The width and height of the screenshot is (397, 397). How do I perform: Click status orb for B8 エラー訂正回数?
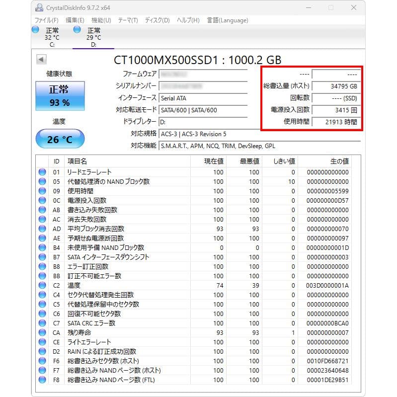tap(42, 267)
